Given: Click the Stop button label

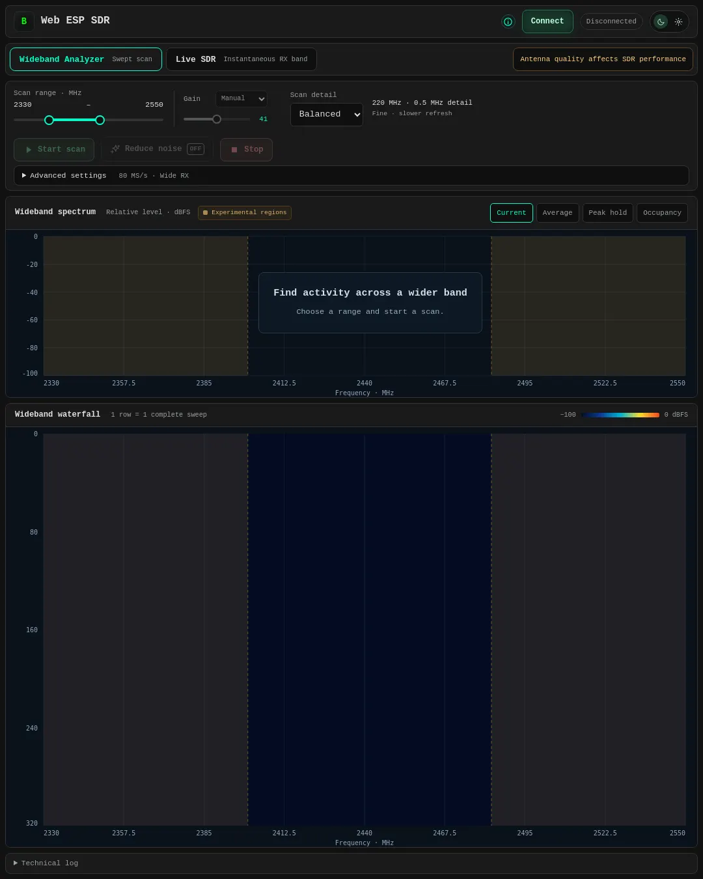Looking at the screenshot, I should [254, 150].
